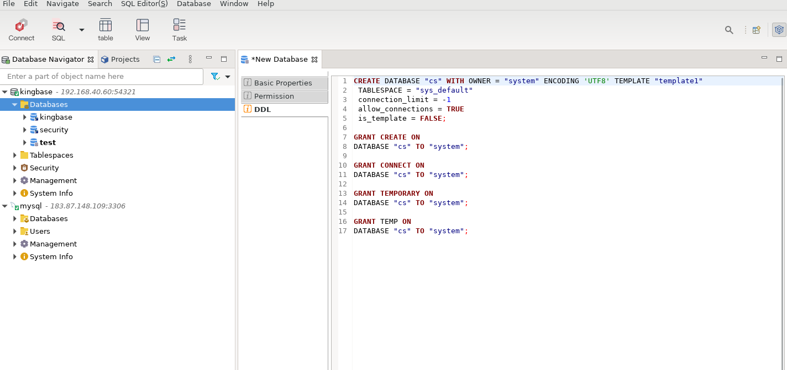Open the Permission page
The width and height of the screenshot is (787, 370).
[274, 96]
